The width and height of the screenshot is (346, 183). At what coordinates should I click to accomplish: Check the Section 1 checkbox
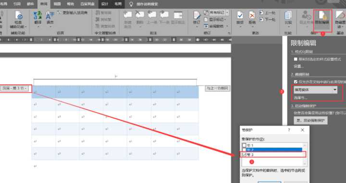pos(244,145)
